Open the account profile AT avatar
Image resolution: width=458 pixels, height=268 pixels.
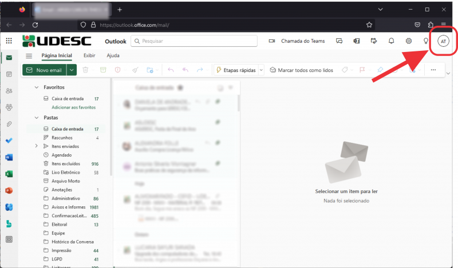(443, 41)
